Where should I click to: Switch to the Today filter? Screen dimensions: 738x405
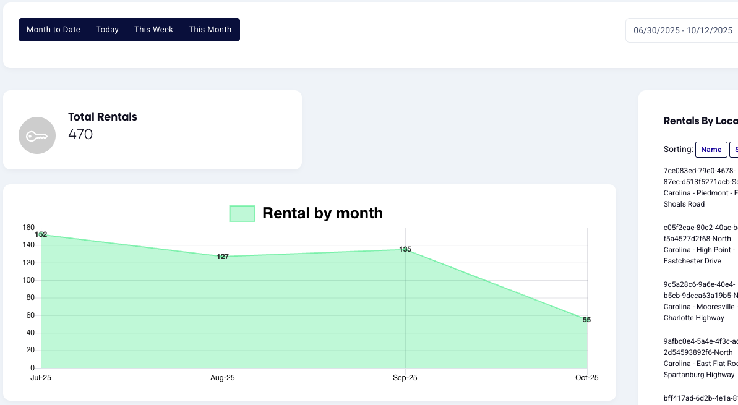pos(107,29)
